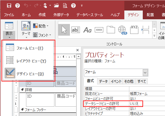Select the デザイン ribbon tab
The image size is (165, 116).
tap(133, 15)
